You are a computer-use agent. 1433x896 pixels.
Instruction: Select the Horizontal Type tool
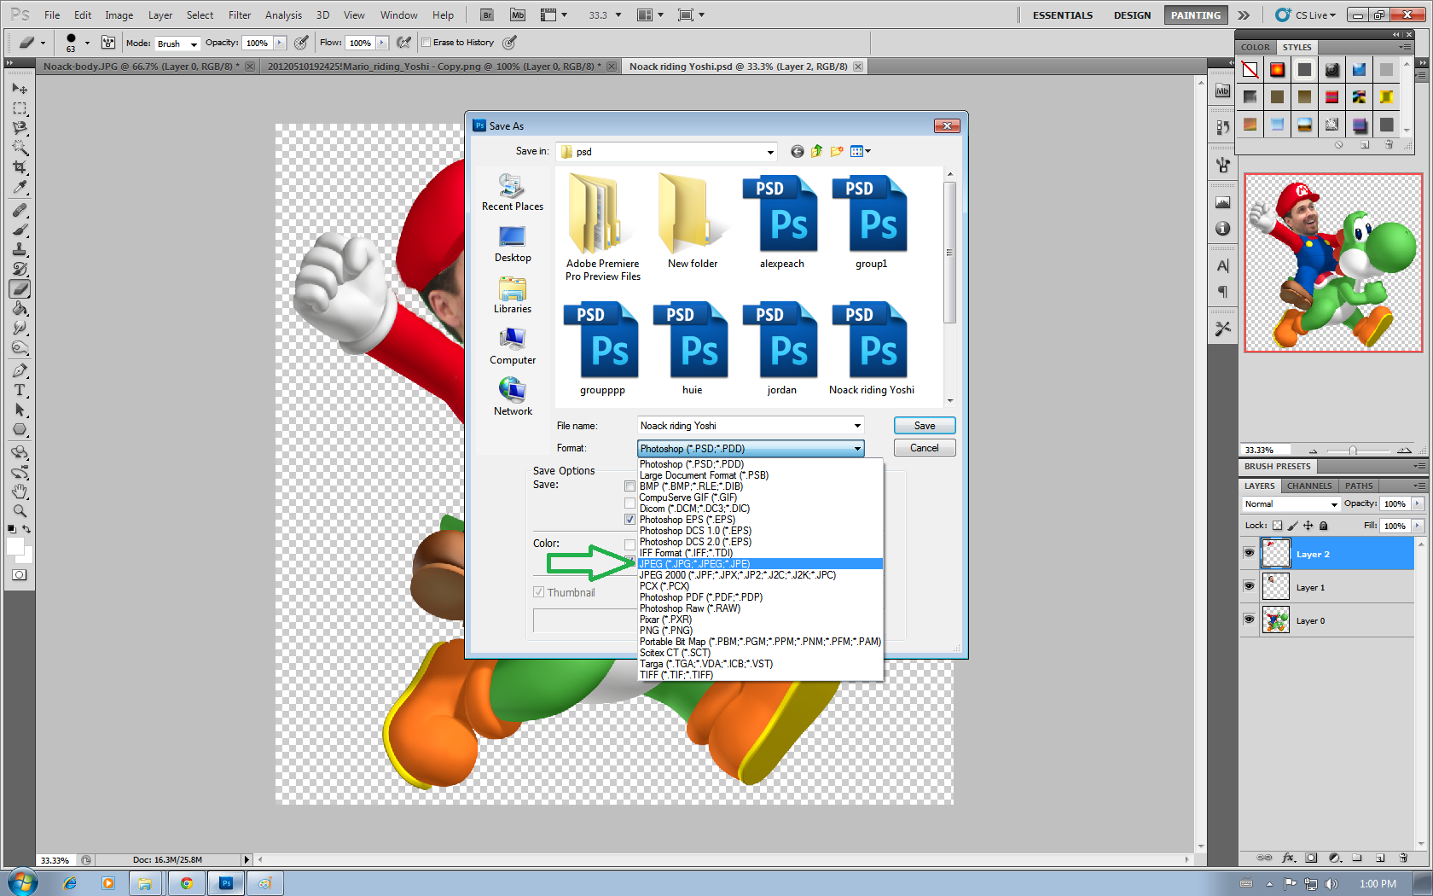pos(20,390)
